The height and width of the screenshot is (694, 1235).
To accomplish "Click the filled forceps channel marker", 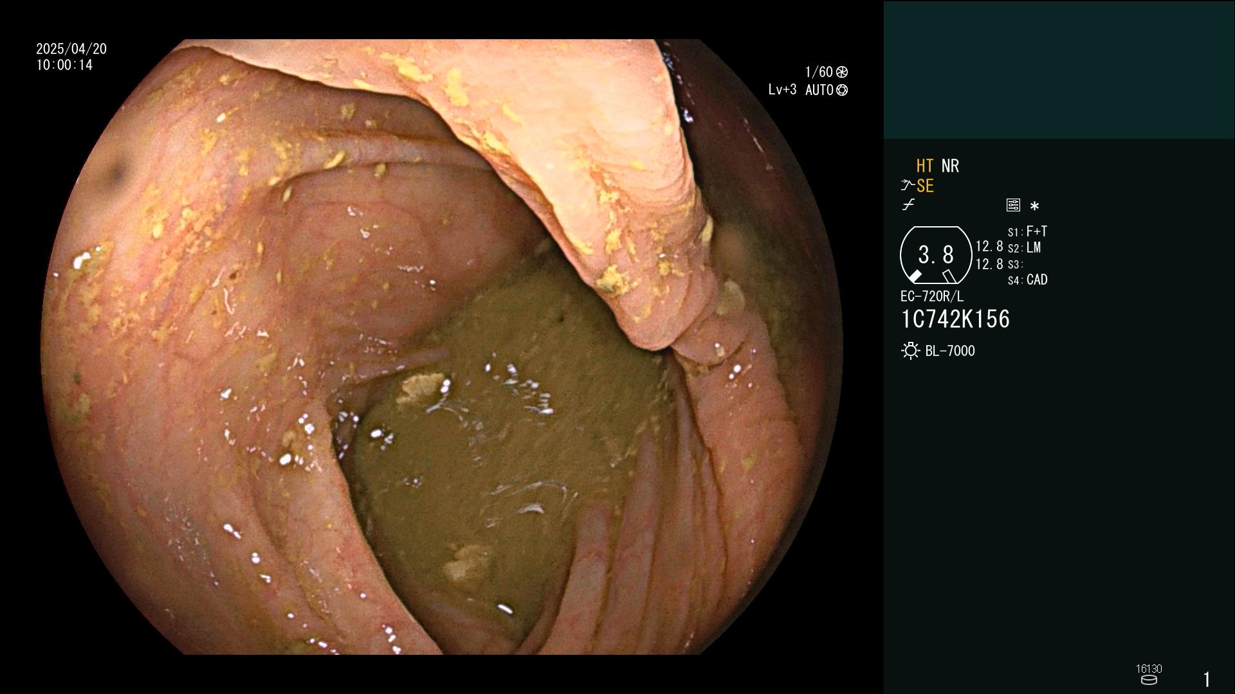I will (x=915, y=276).
